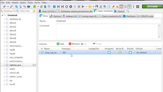Open the CREATE code tab
This screenshot has width=163, height=92.
pos(145,16)
